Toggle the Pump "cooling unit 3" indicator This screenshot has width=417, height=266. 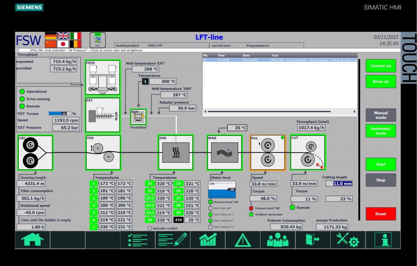pyautogui.click(x=211, y=227)
